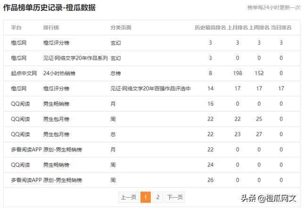The width and height of the screenshot is (302, 208).
Task: Click the value 25 in 上周排名
Action: click(259, 119)
